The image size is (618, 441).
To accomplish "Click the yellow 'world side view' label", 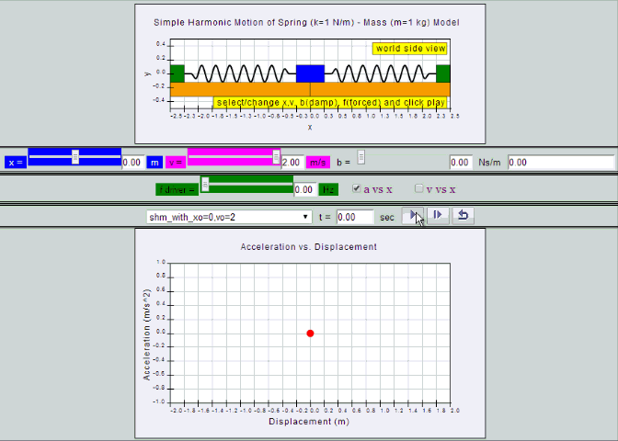I will pyautogui.click(x=410, y=49).
